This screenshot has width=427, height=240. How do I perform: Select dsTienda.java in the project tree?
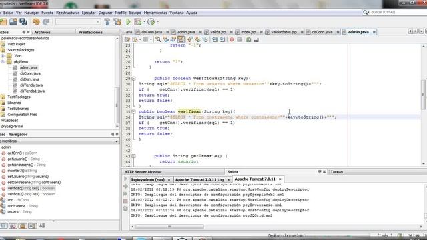pyautogui.click(x=31, y=85)
